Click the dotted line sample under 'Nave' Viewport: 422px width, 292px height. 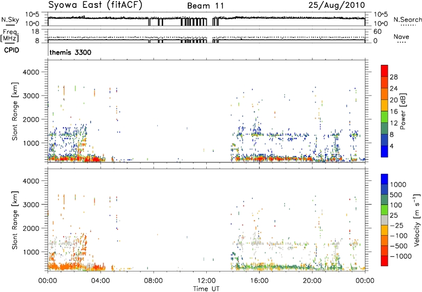click(x=401, y=42)
